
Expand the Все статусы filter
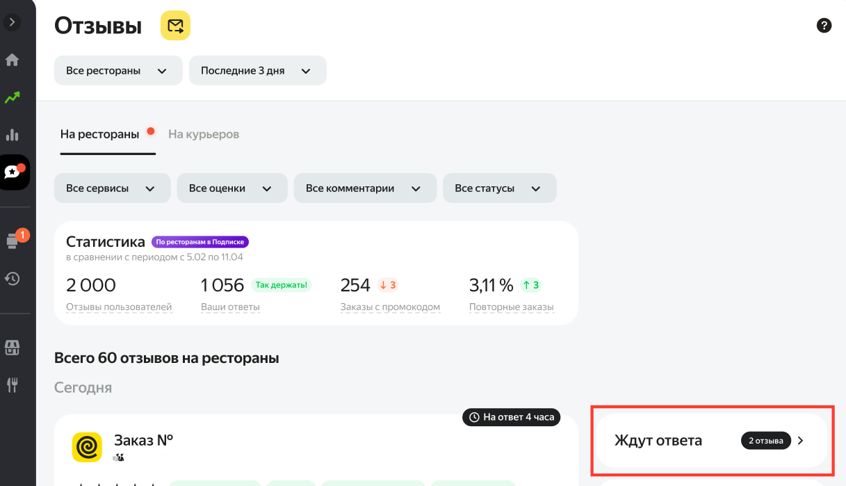(499, 188)
